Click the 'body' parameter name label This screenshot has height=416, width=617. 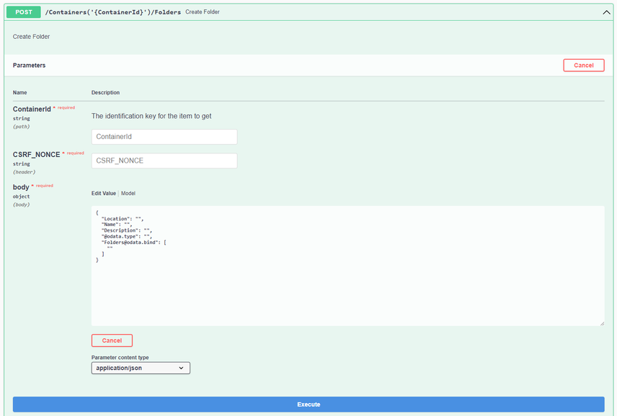(x=21, y=187)
